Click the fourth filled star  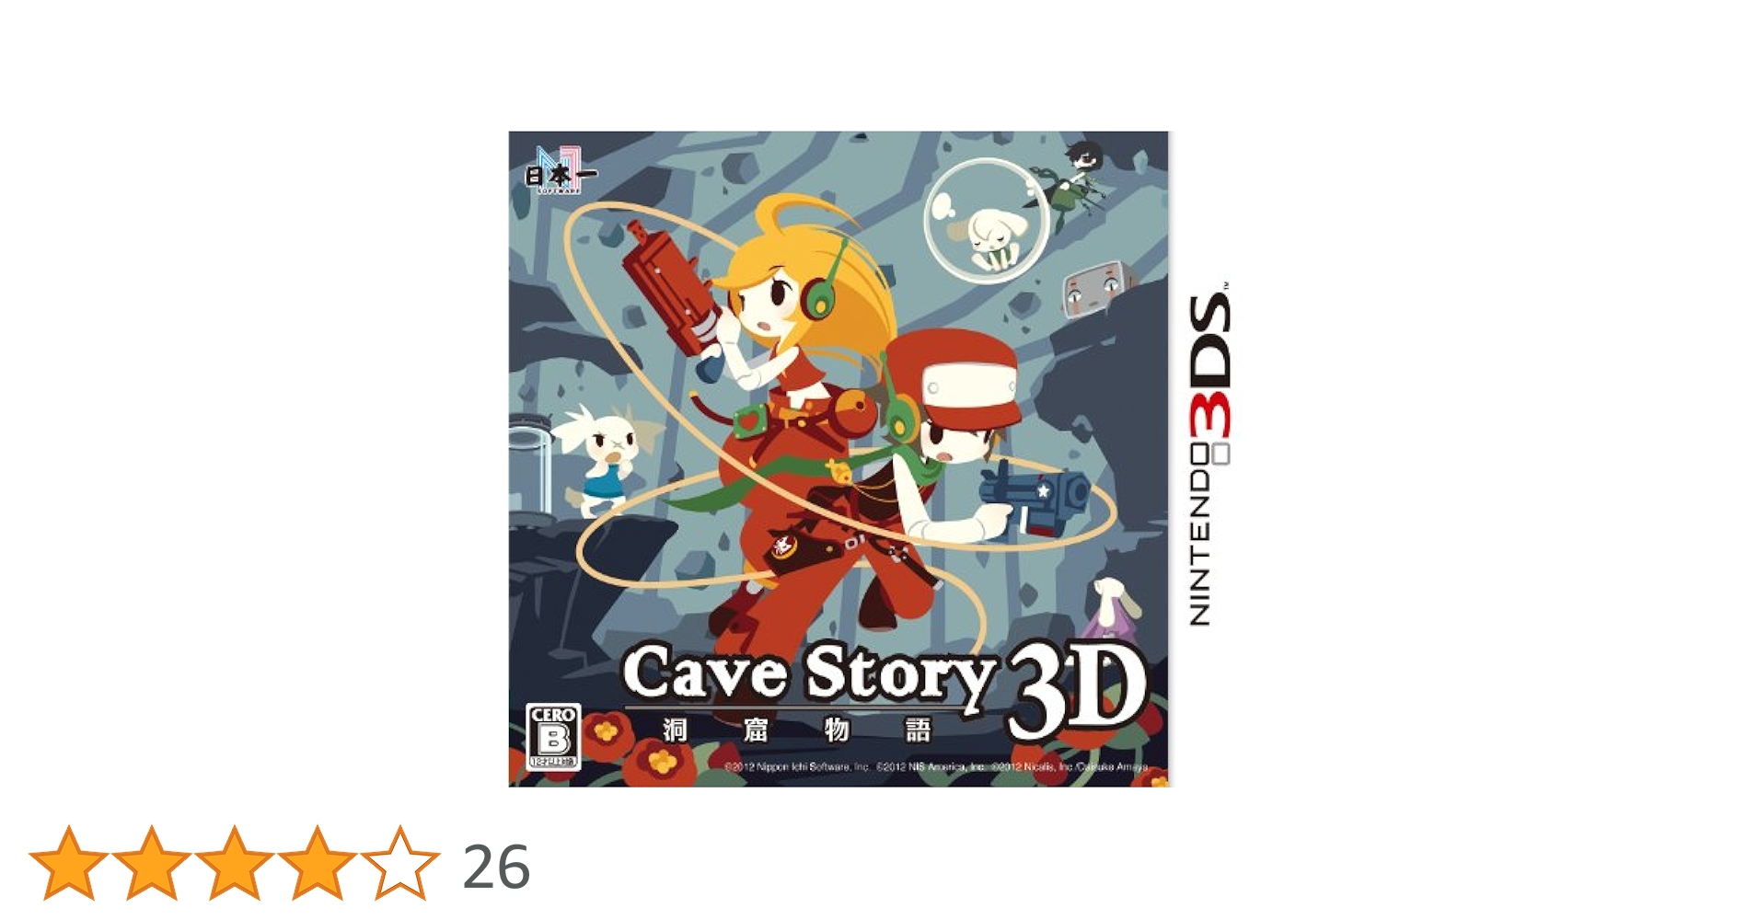(318, 863)
